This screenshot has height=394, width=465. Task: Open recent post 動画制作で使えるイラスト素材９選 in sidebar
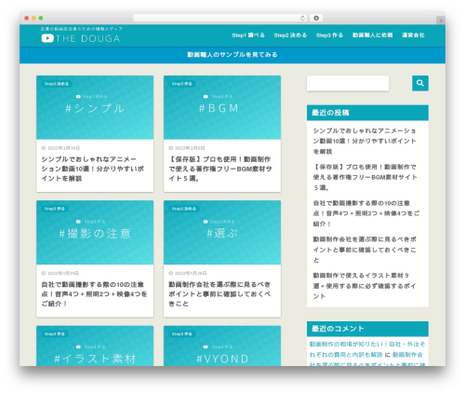coord(365,286)
